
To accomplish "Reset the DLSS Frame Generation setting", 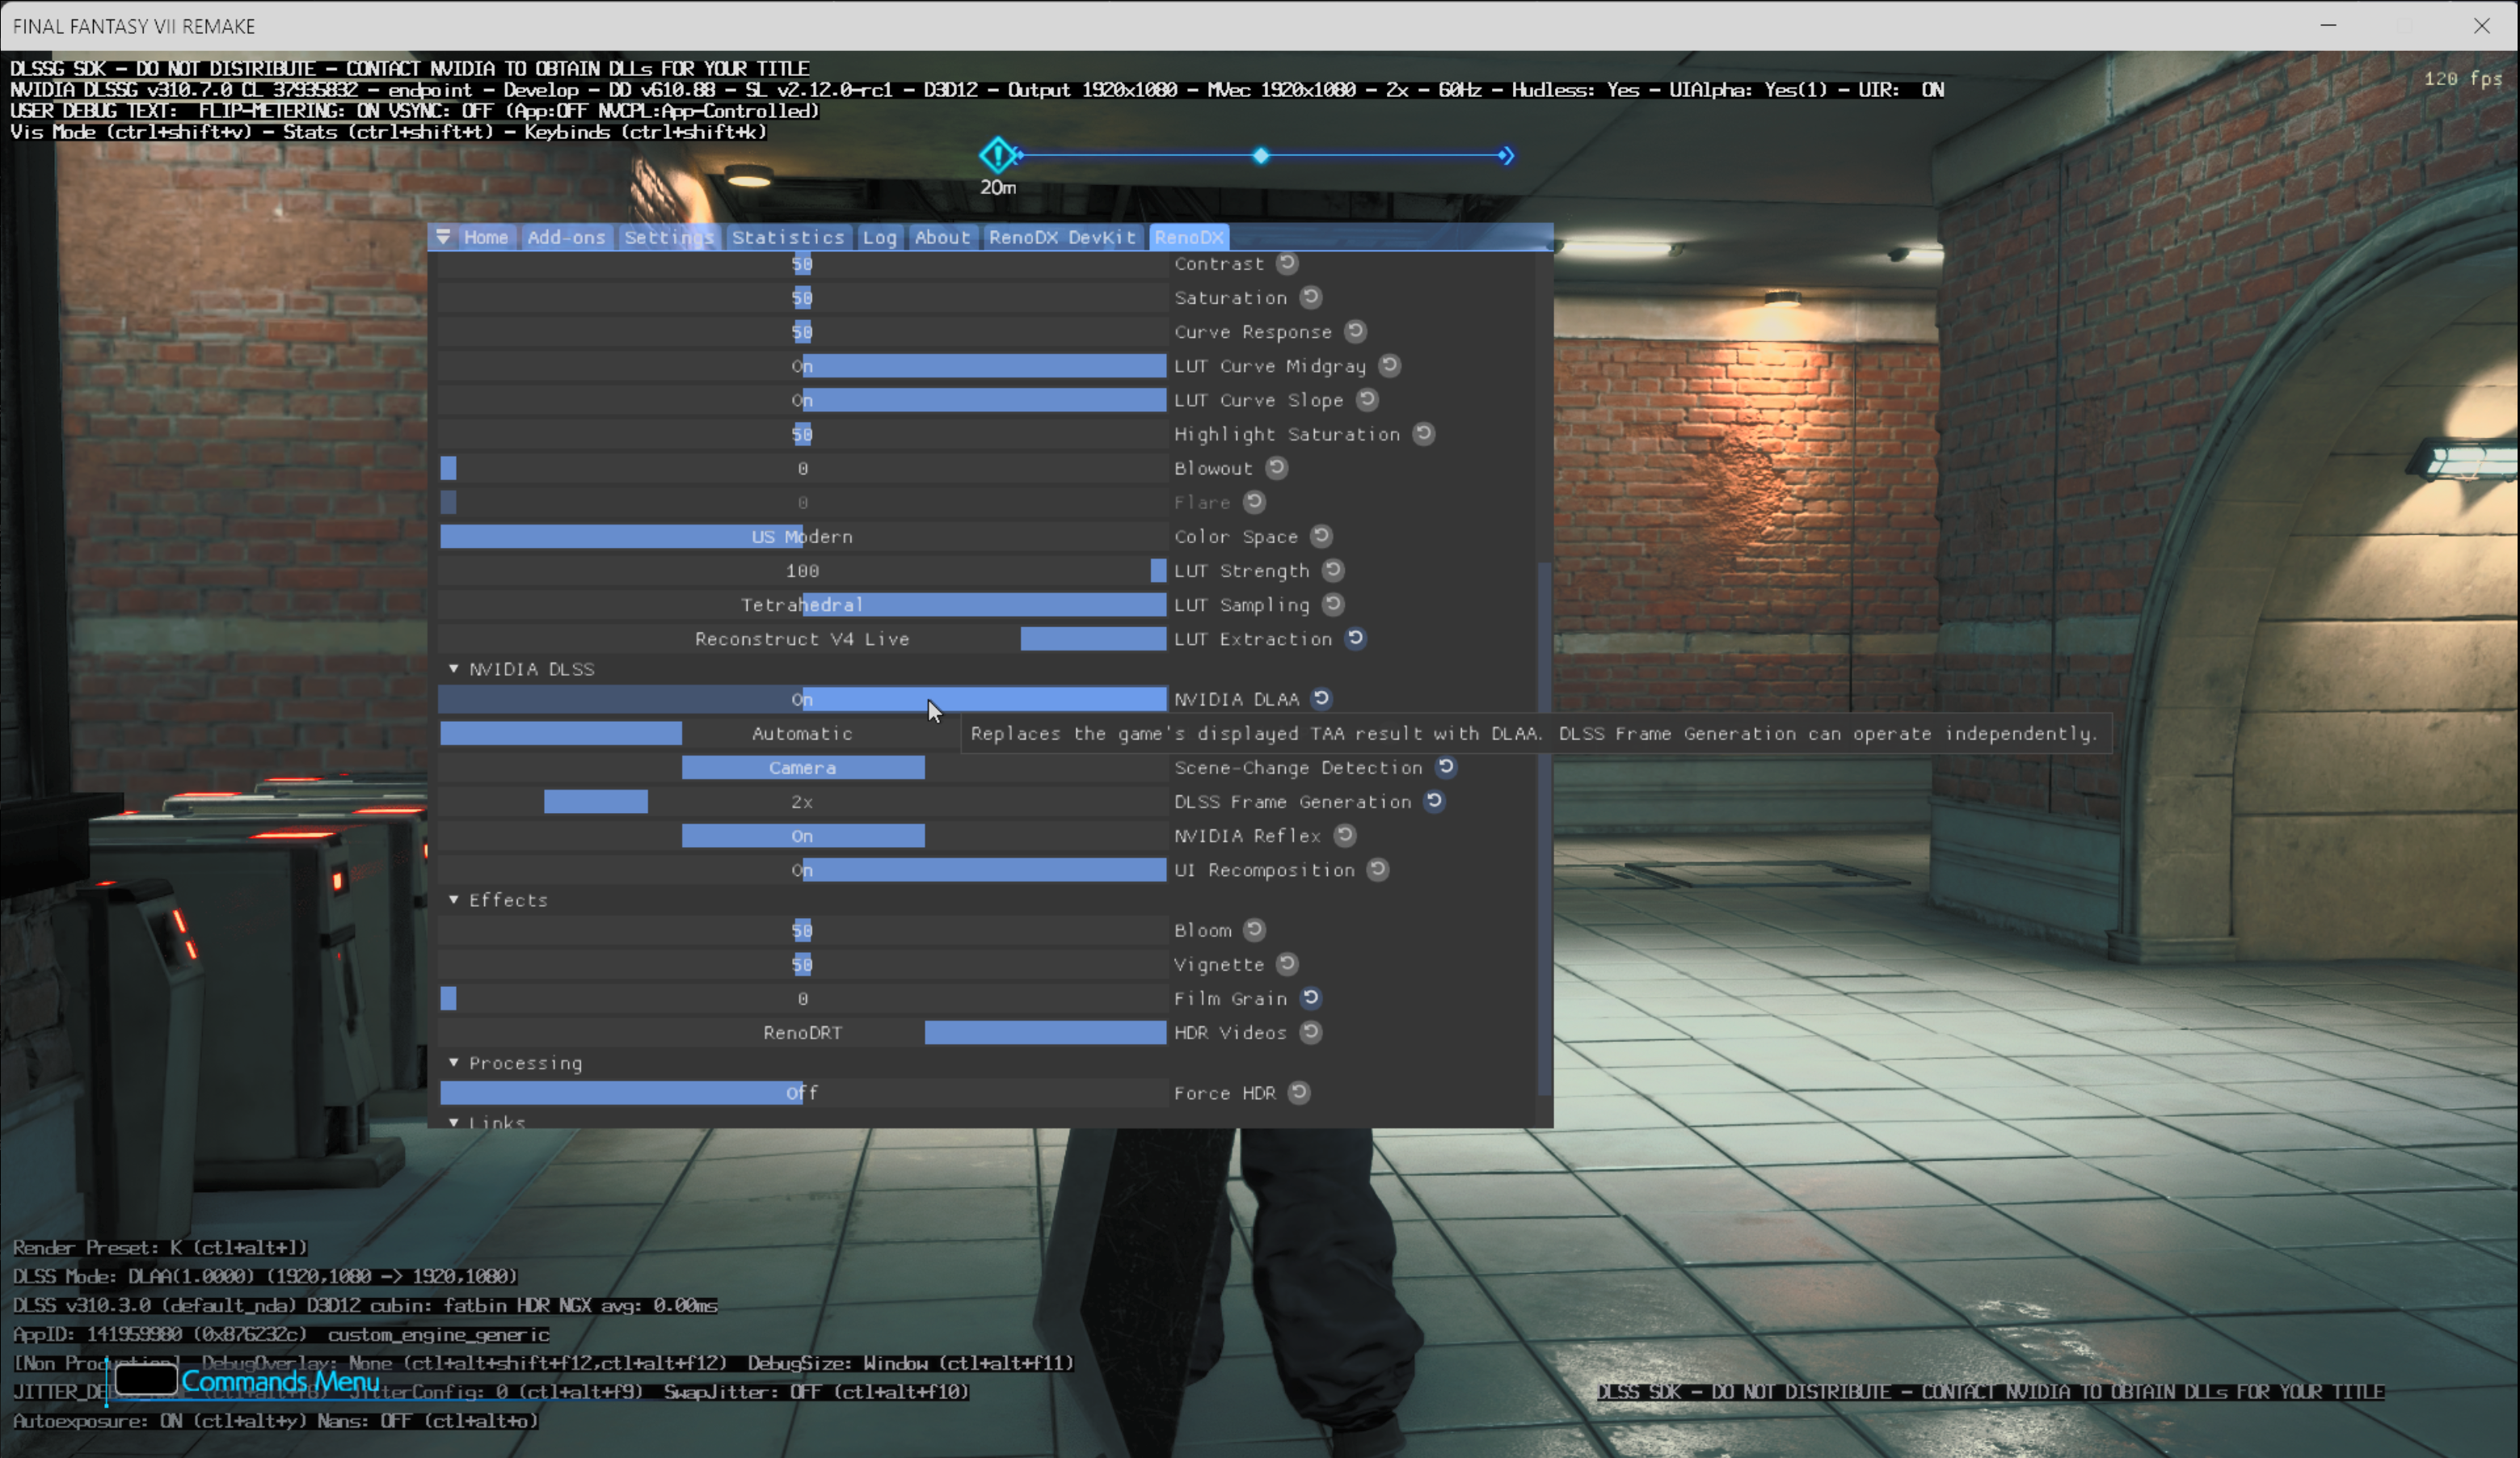I will 1434,801.
